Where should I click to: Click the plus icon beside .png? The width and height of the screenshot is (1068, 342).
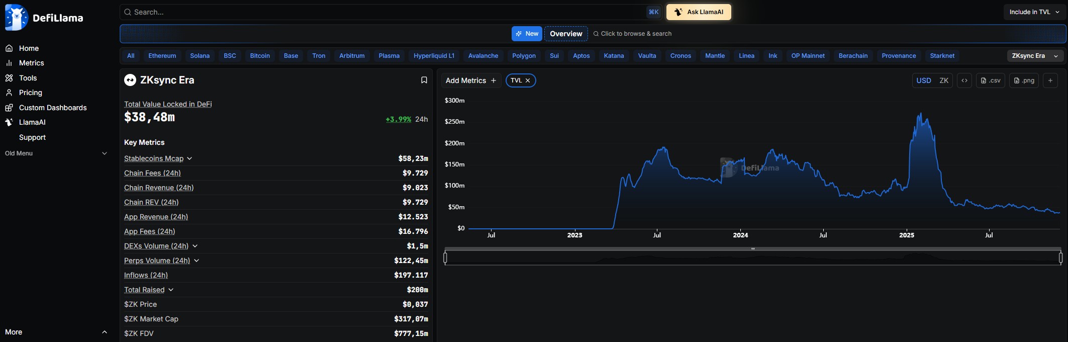coord(1050,80)
